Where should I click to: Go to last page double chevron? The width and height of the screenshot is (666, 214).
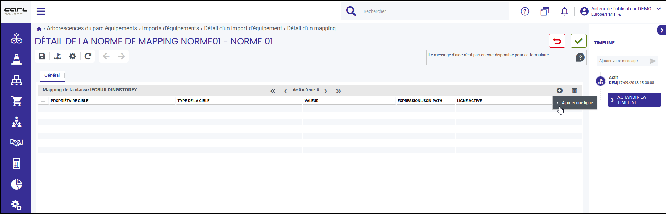[x=339, y=91]
